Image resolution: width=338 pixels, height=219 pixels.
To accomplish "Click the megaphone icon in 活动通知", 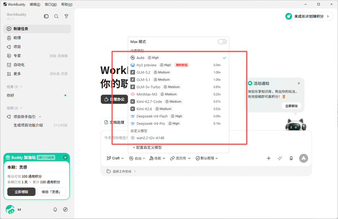I will coord(250,83).
